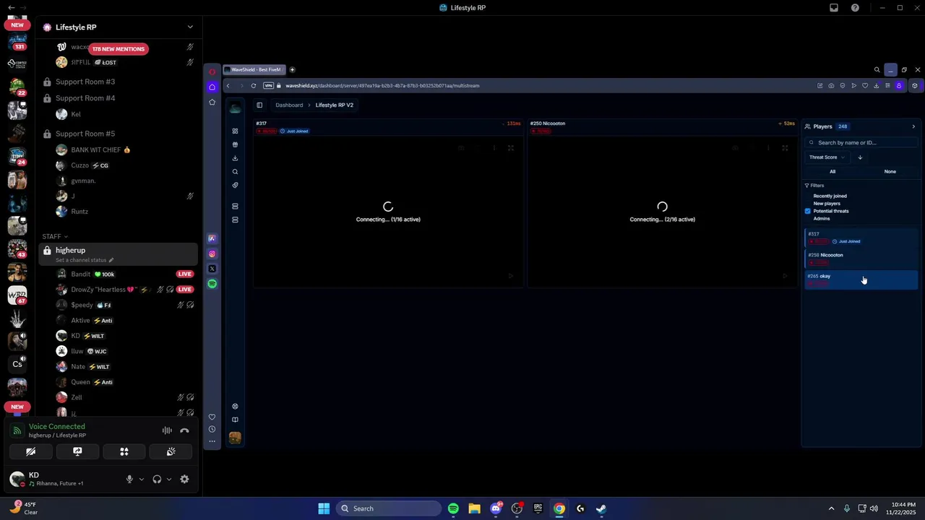Open a new browser tab
This screenshot has width=925, height=520.
(292, 69)
